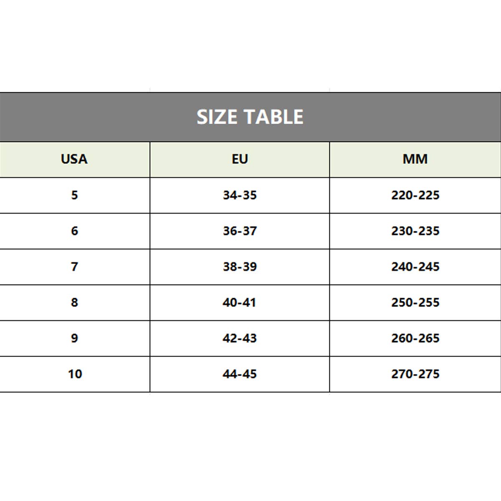Click the 260-265 MM cell
Screen dimensions: 501x501
pyautogui.click(x=415, y=338)
